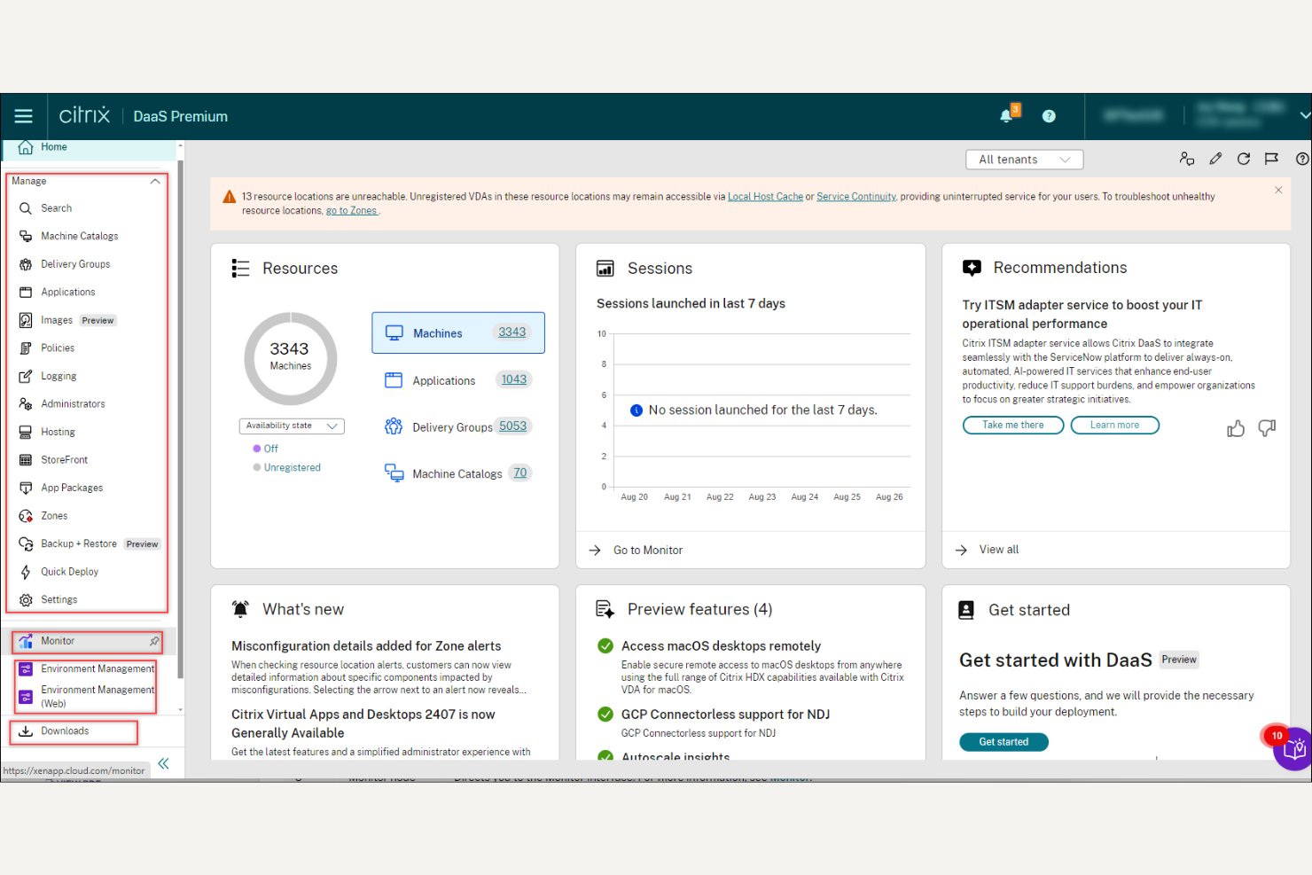Click Misconfiguration details added for Zone alerts
This screenshot has width=1312, height=875.
coord(366,646)
